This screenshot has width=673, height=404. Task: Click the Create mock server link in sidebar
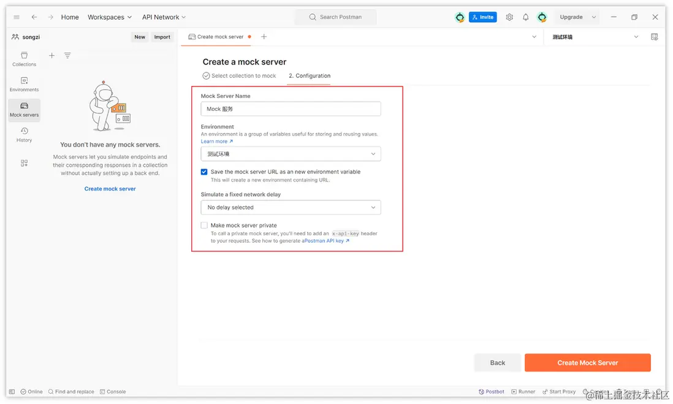pyautogui.click(x=110, y=189)
